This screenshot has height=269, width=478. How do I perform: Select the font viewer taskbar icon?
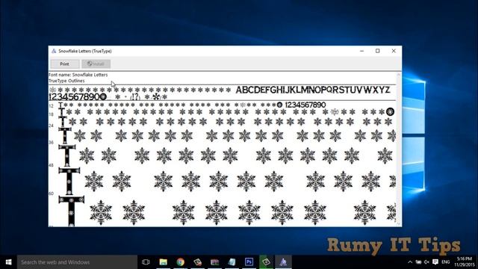pyautogui.click(x=284, y=262)
